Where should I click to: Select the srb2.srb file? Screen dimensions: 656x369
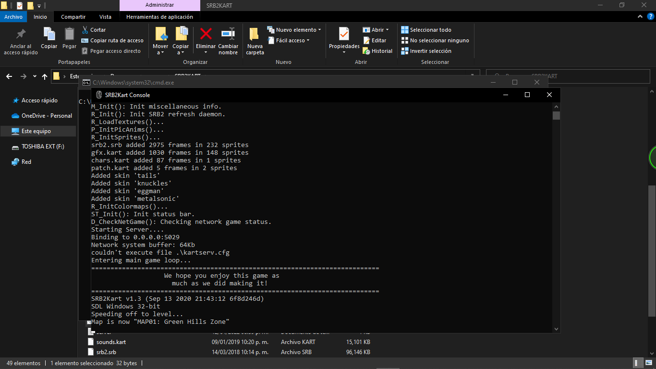106,352
